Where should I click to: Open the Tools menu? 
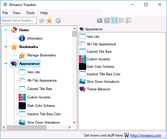tap(30, 13)
